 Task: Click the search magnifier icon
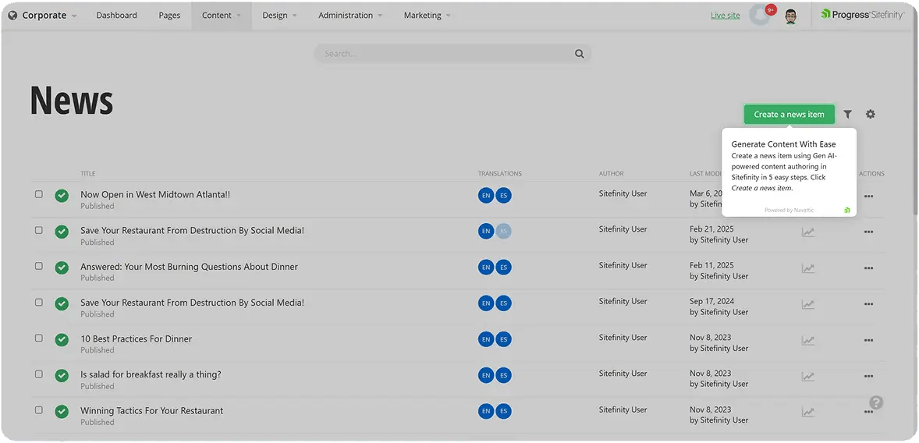[x=579, y=55]
